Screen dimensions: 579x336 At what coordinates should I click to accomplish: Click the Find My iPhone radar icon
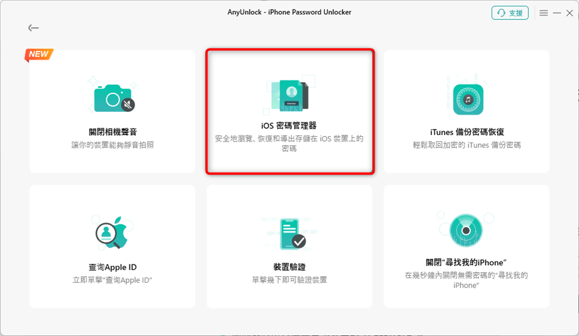[x=466, y=230]
